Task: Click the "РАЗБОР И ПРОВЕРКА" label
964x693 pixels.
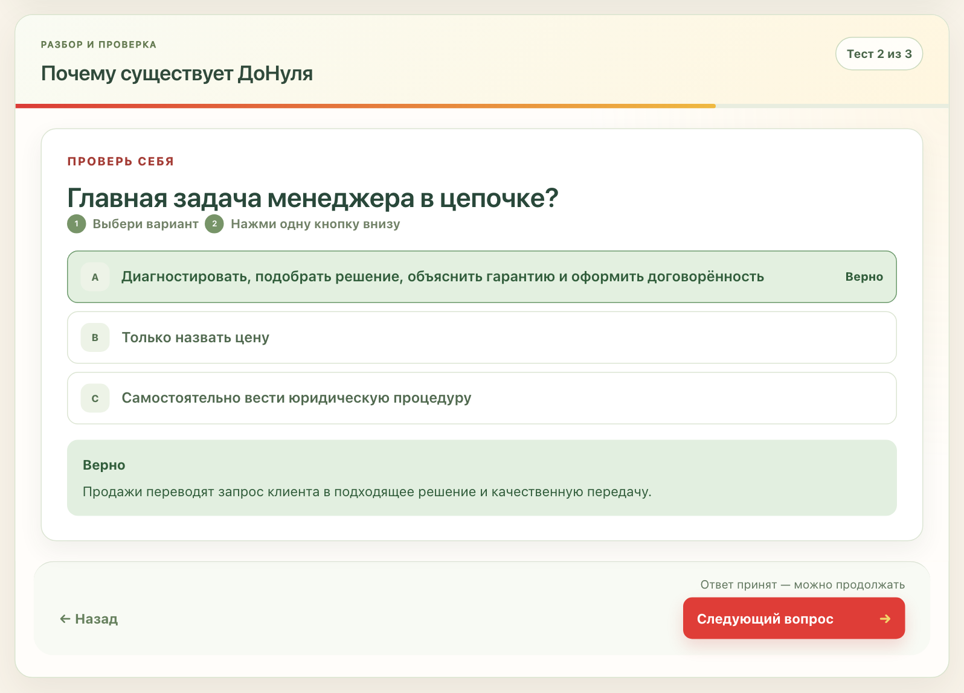Action: pos(98,45)
